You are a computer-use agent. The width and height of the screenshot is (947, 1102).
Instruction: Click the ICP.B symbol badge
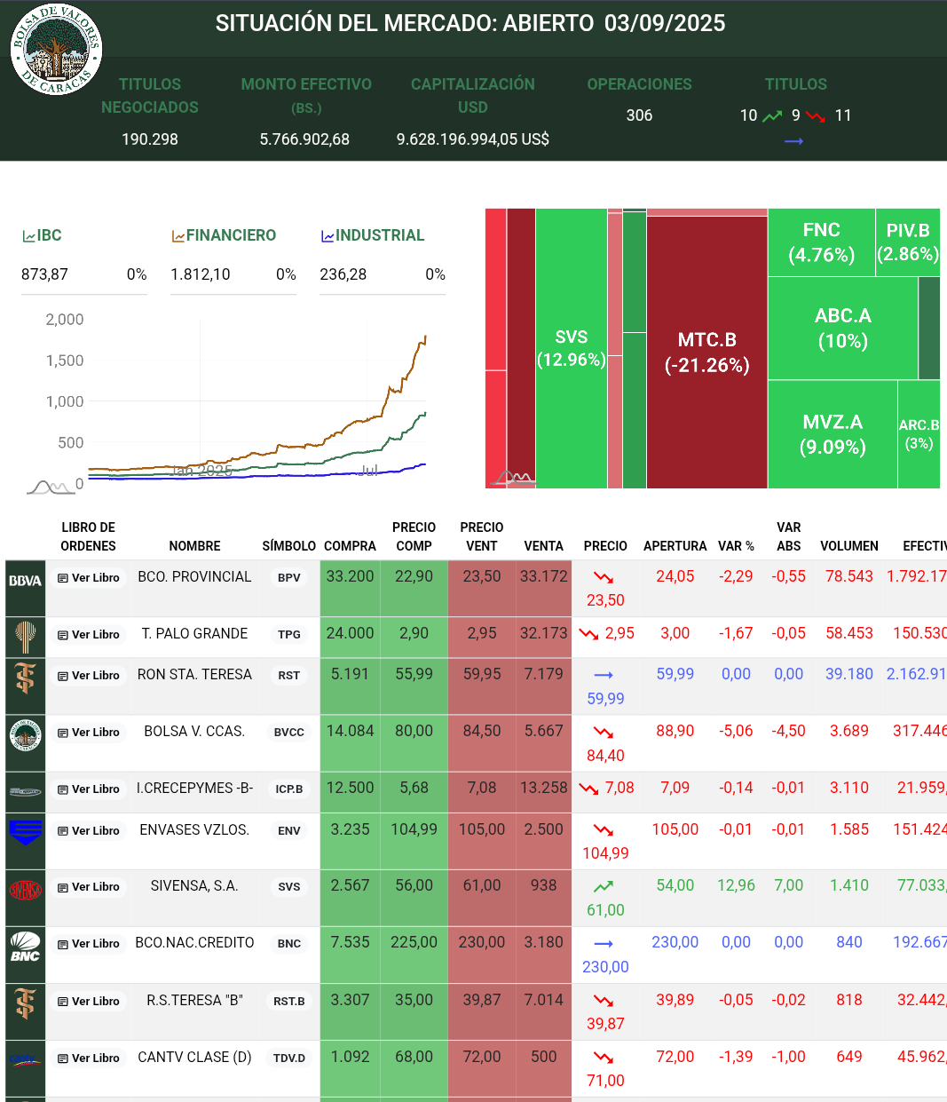tap(289, 789)
